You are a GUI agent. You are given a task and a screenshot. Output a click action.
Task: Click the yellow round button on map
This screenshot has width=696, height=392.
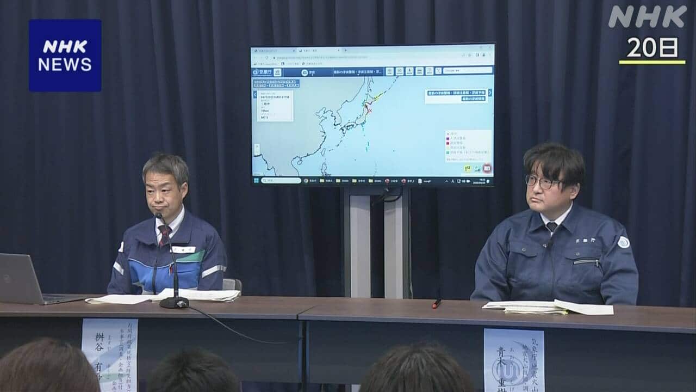point(467,169)
